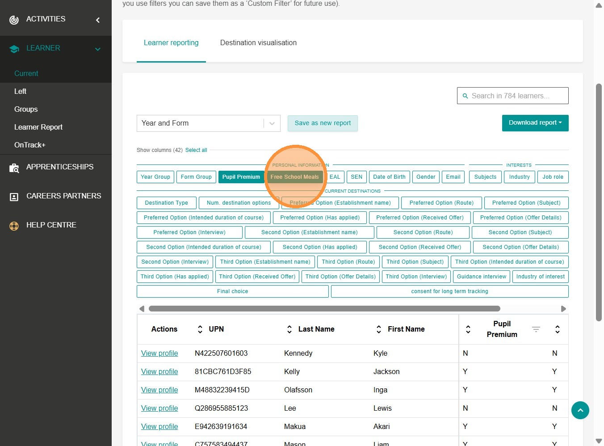Toggle consent for long term tracking column
604x446 pixels.
450,291
